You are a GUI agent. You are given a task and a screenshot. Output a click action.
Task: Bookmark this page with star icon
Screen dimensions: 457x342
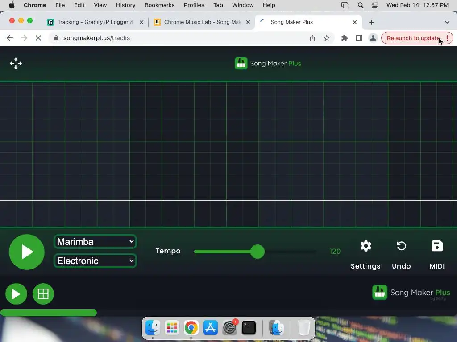pyautogui.click(x=326, y=38)
